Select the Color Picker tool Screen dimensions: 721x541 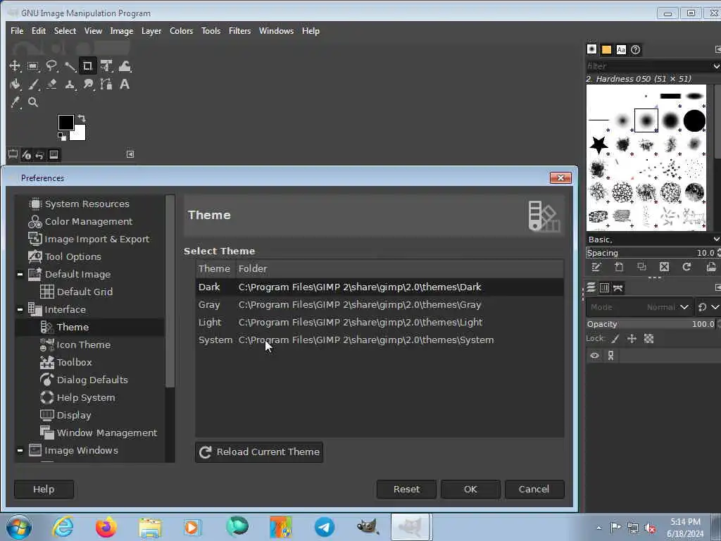pos(15,102)
